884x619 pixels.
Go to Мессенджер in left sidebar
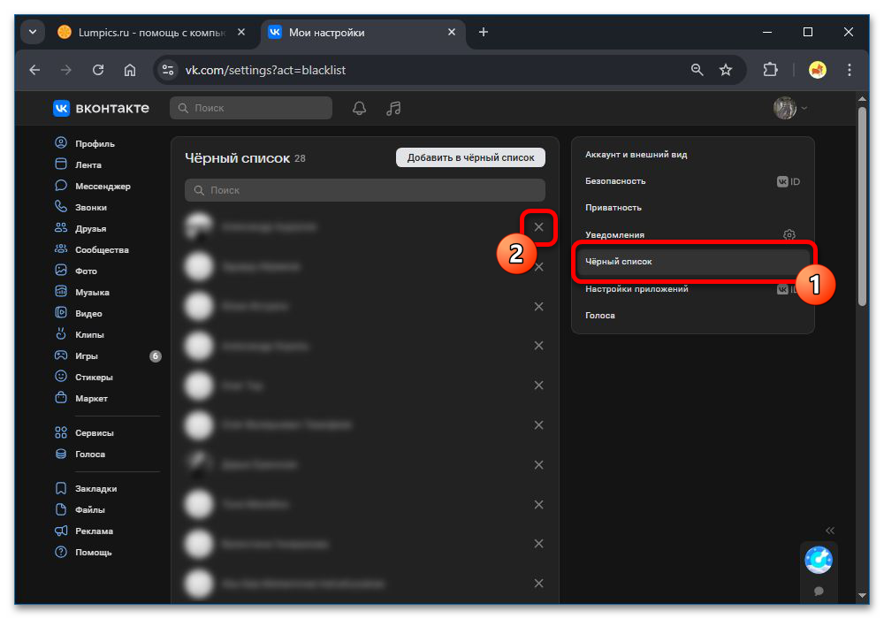tap(103, 187)
